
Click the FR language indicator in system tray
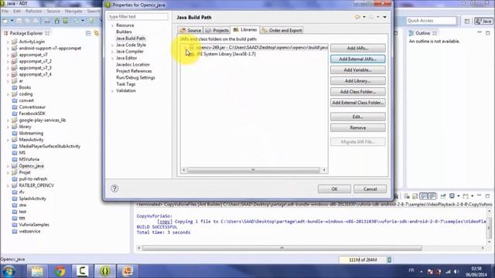tap(411, 270)
